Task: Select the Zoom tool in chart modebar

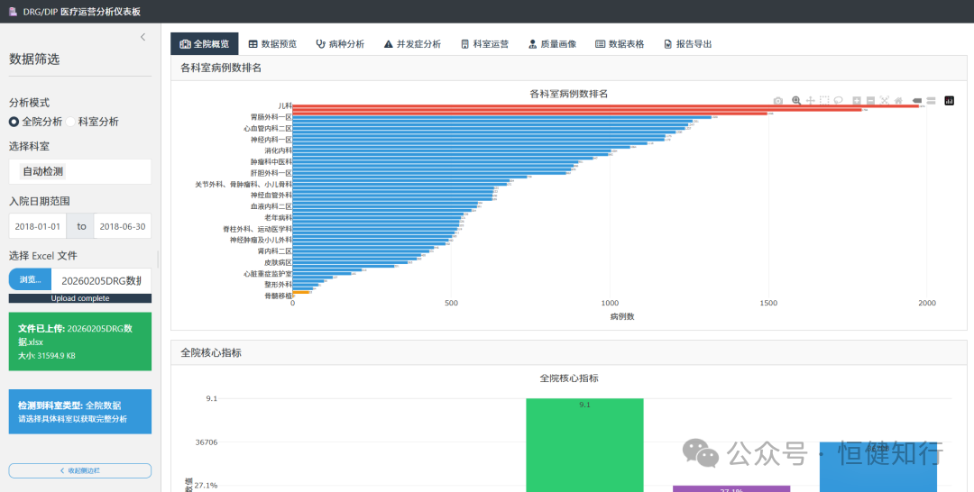Action: [795, 101]
